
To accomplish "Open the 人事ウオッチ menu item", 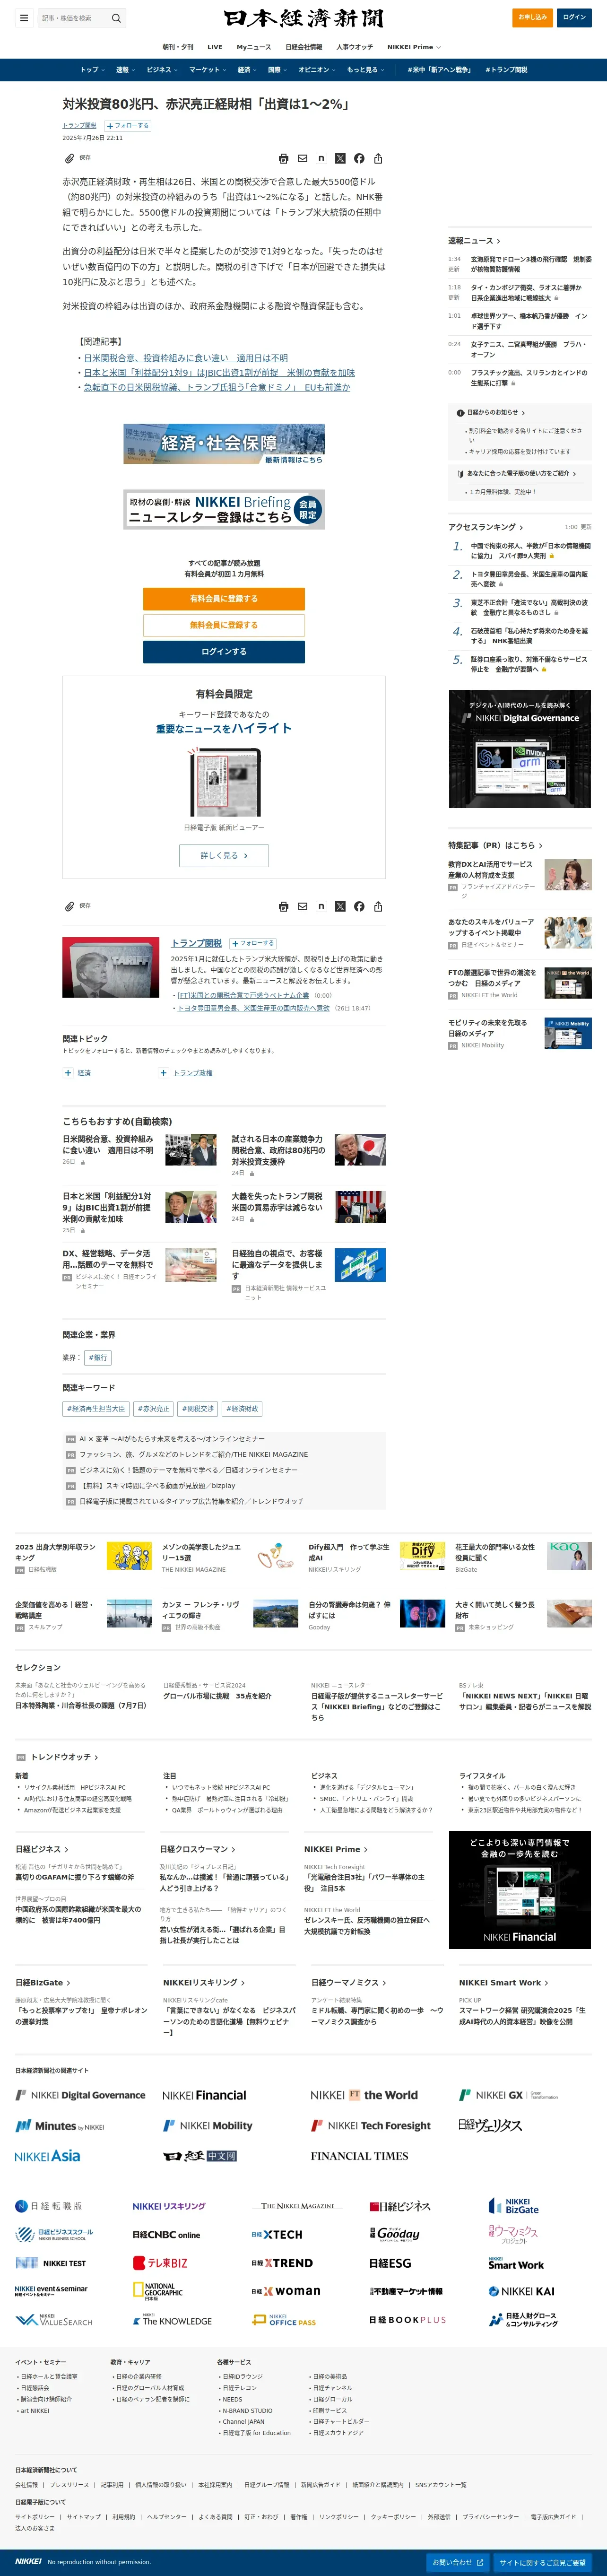I will tap(355, 47).
